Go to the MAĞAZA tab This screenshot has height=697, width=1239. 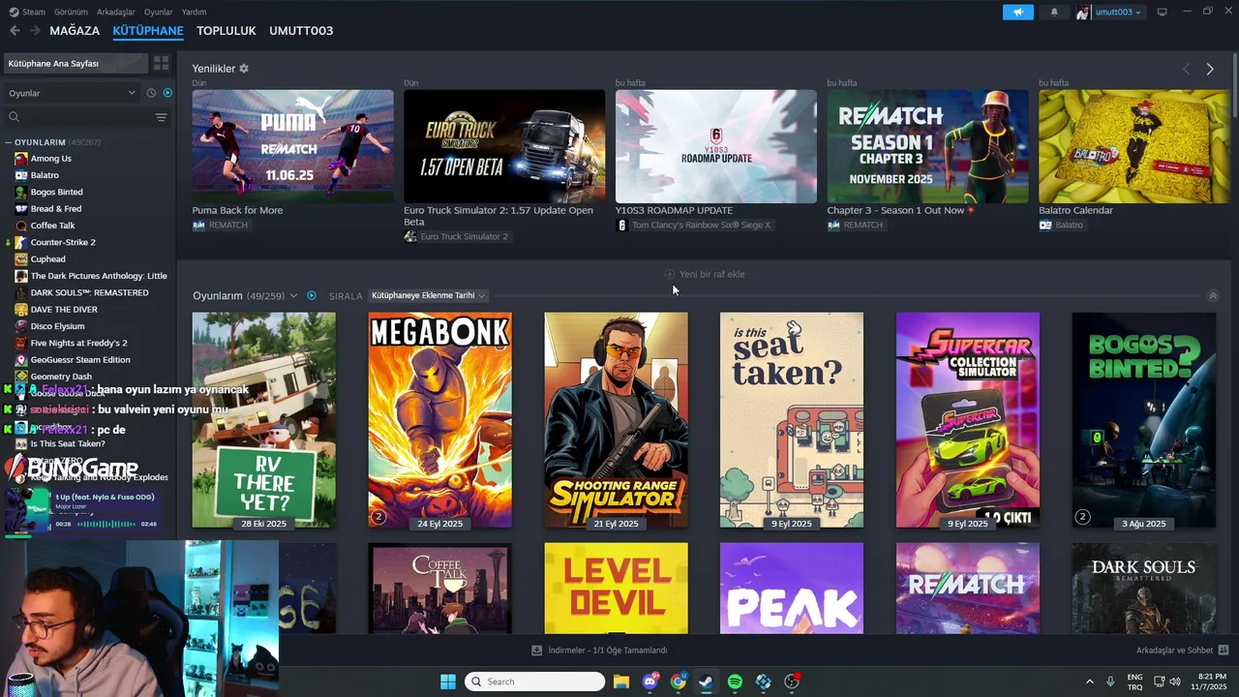point(75,31)
